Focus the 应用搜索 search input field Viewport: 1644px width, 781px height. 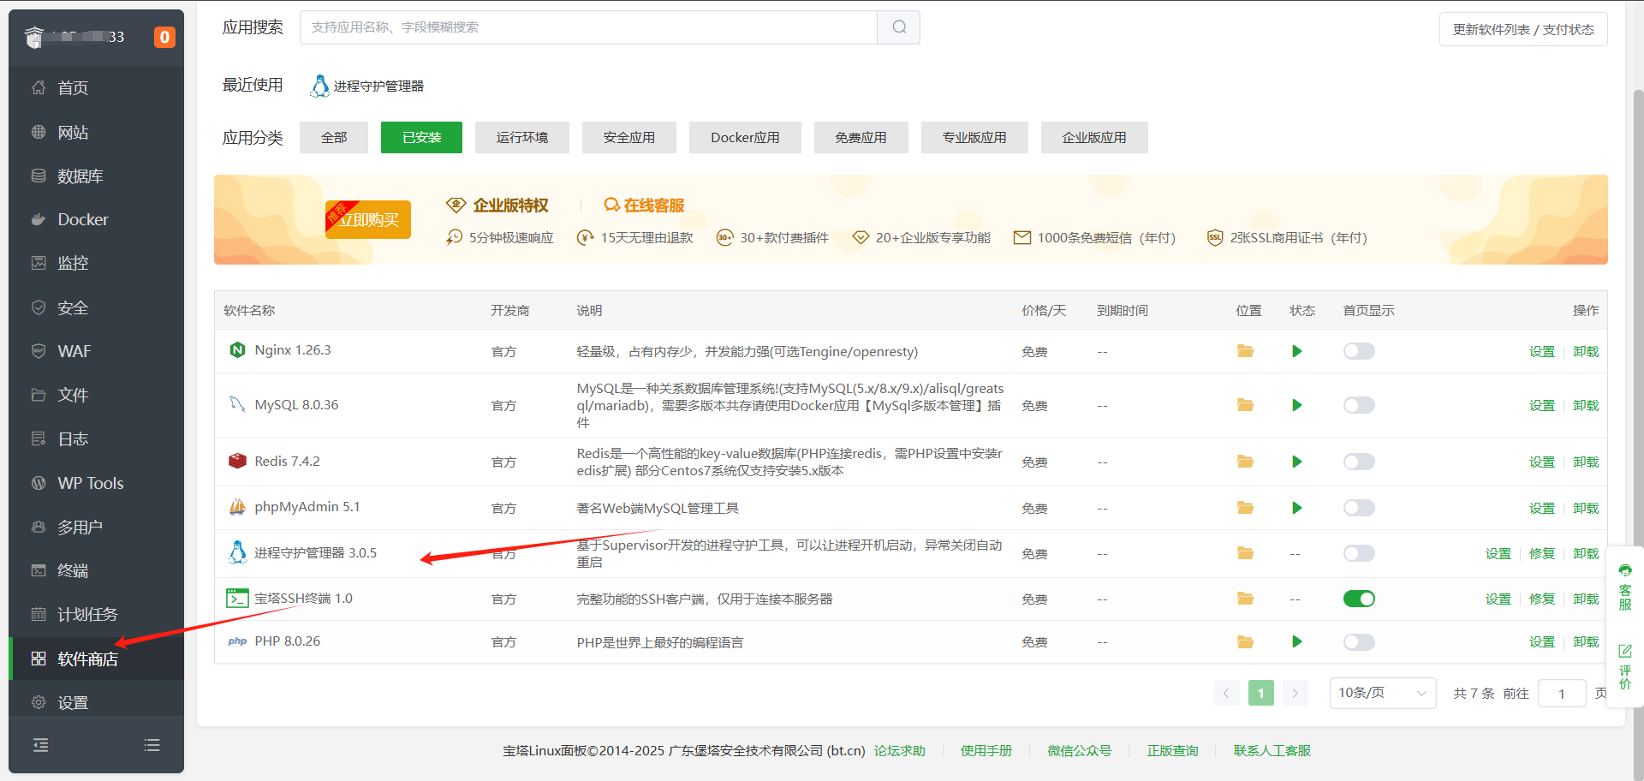(587, 27)
